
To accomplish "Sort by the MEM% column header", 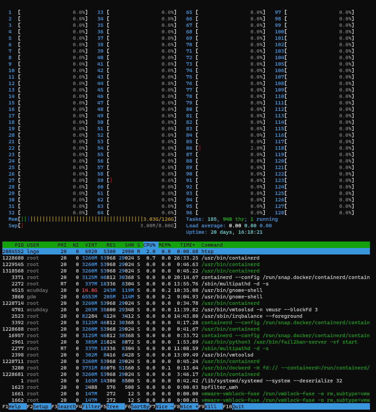I will [x=164, y=245].
